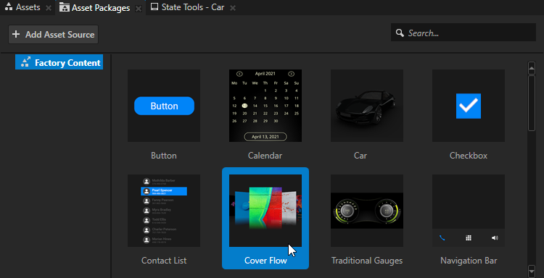Focus the Search input field
544x278 pixels.
click(x=463, y=33)
